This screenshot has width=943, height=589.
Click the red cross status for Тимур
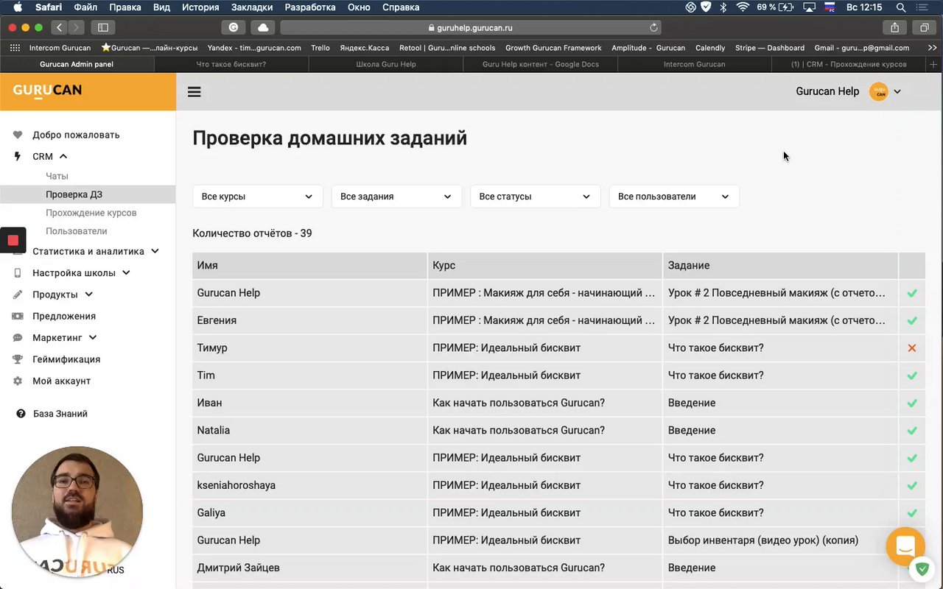(x=912, y=348)
